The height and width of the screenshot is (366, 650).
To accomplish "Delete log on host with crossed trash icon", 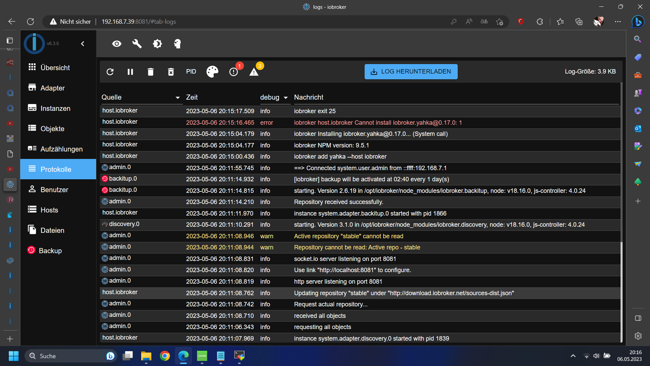I will [171, 72].
